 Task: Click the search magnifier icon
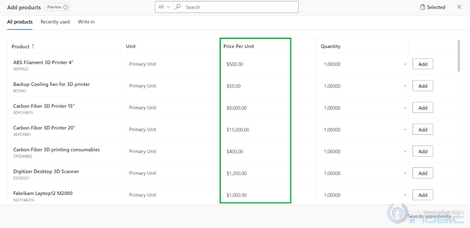pos(178,7)
